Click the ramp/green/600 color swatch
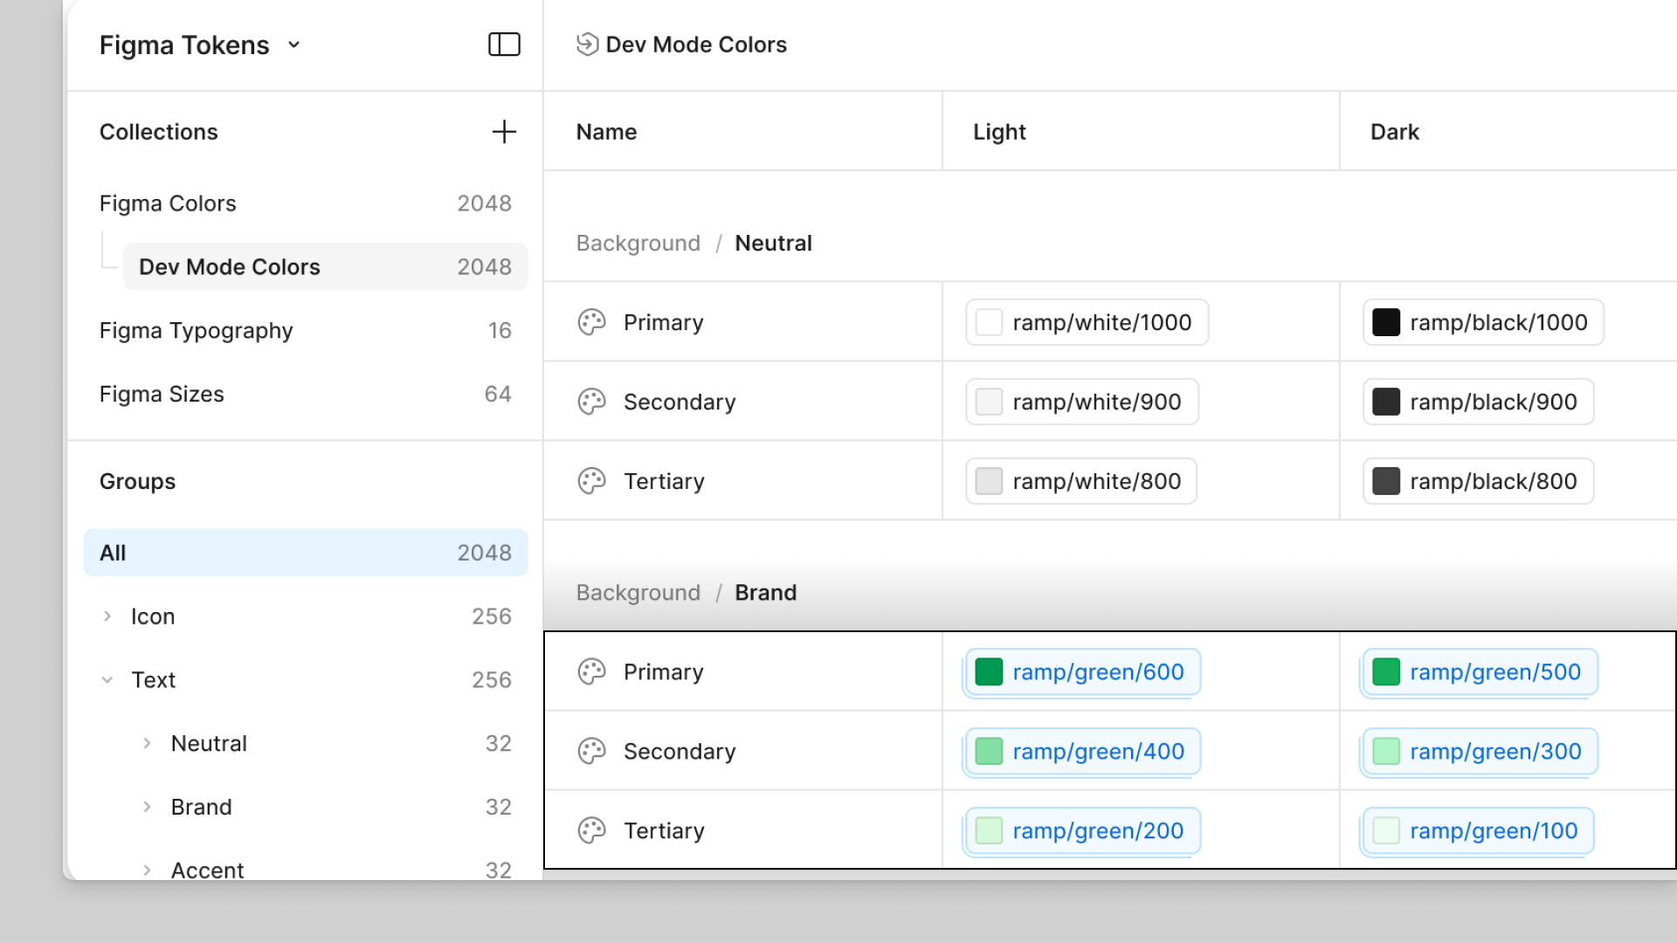 point(989,671)
